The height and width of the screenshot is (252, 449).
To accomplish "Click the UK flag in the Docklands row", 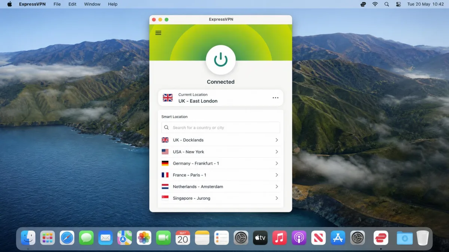I will 165,140.
